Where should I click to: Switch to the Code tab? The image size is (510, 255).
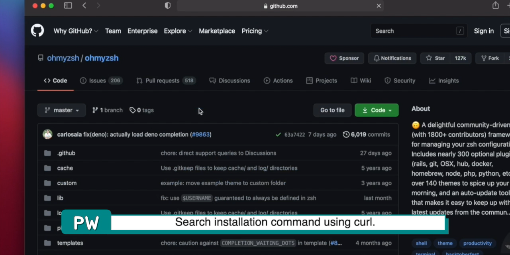pos(55,80)
